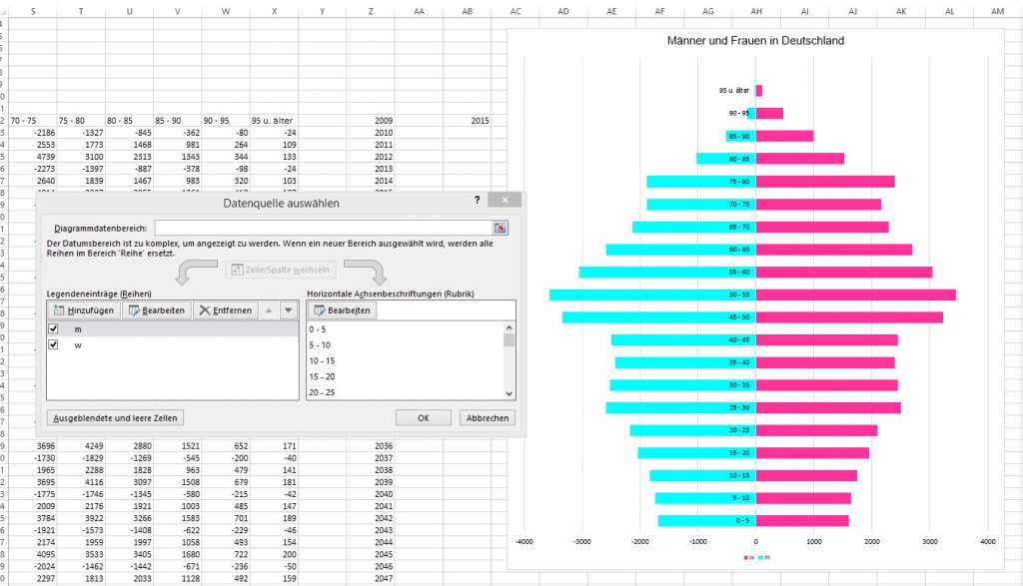The height and width of the screenshot is (586, 1023).
Task: Click the category list scroll up arrow
Action: [x=510, y=327]
